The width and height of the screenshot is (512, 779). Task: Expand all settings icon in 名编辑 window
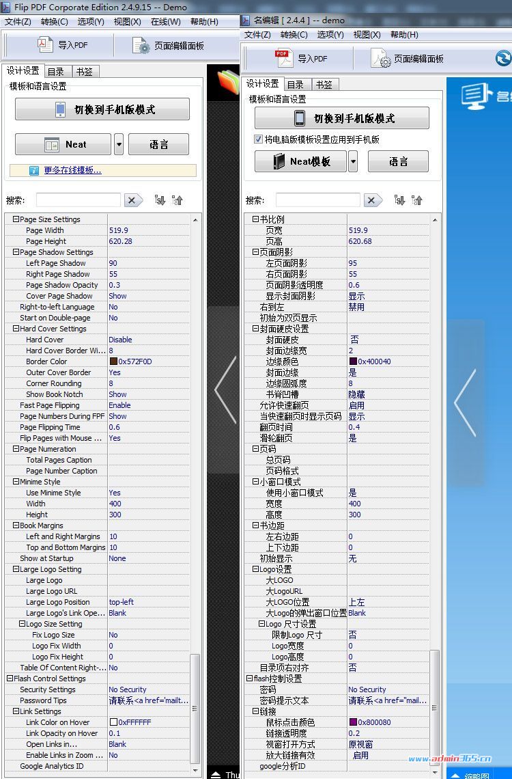click(399, 200)
